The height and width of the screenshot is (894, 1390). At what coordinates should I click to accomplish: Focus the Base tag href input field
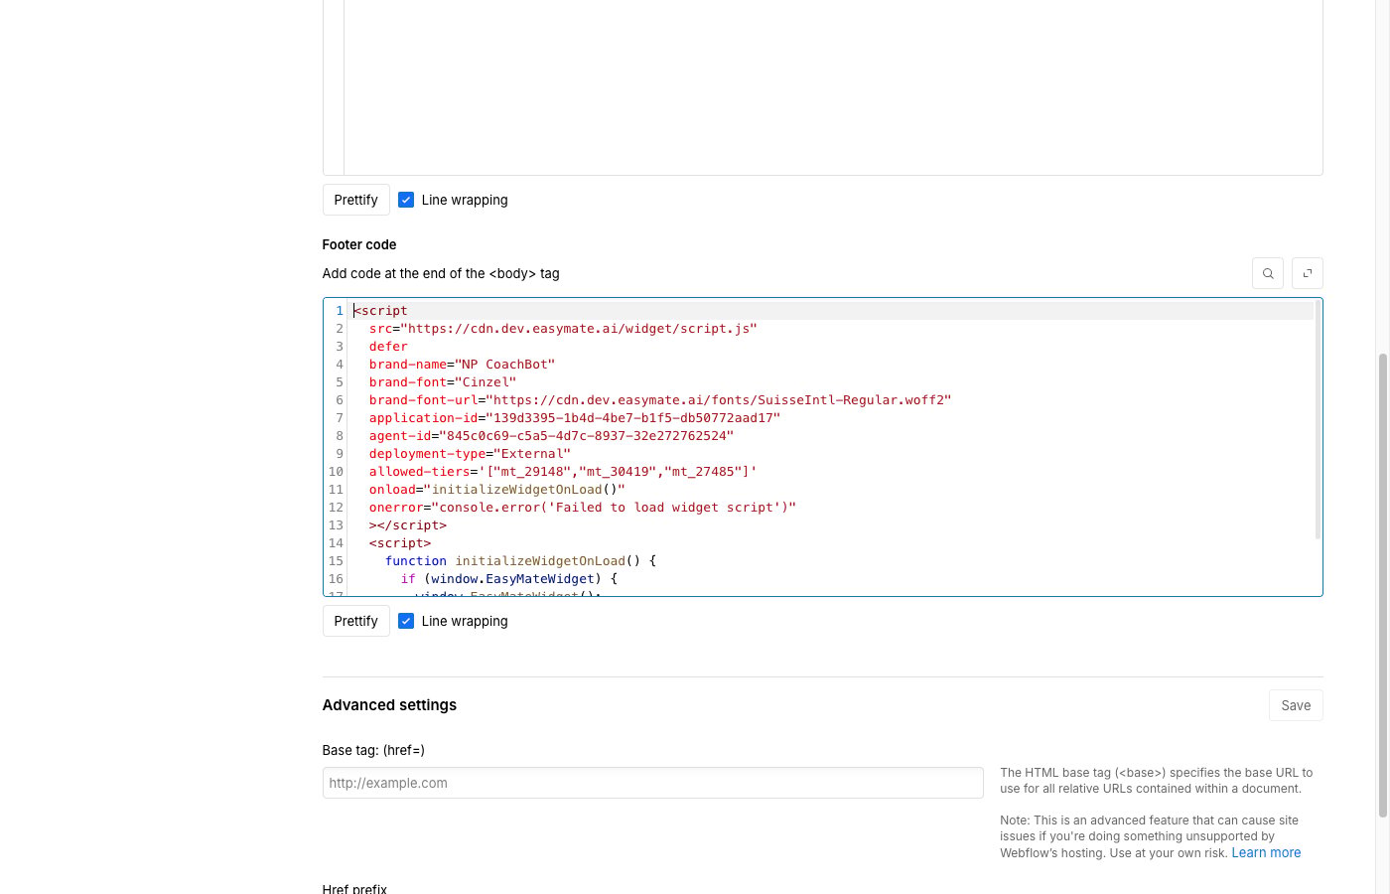pyautogui.click(x=652, y=783)
